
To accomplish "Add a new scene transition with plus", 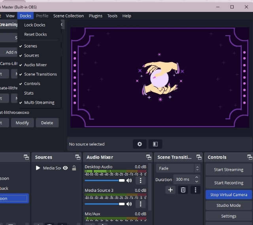I will tap(170, 190).
